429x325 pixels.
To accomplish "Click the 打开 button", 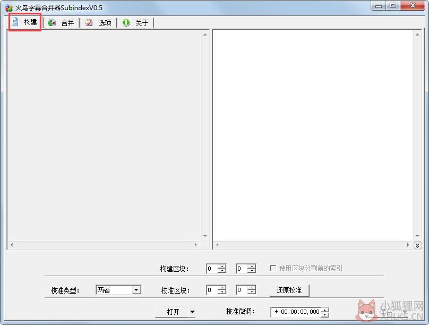I will click(172, 312).
